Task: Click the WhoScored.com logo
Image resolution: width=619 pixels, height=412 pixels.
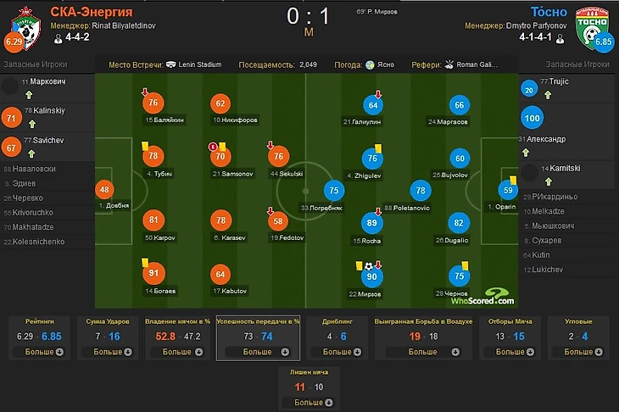Action: pos(482,297)
